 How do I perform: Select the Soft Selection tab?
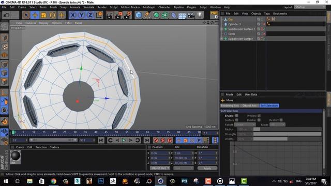(269, 105)
